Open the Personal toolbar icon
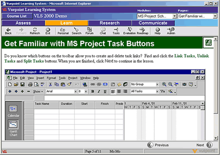 tap(63, 31)
